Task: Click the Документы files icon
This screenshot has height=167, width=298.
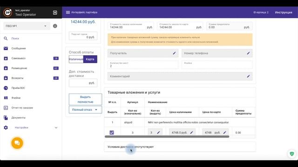Action: 6,117
